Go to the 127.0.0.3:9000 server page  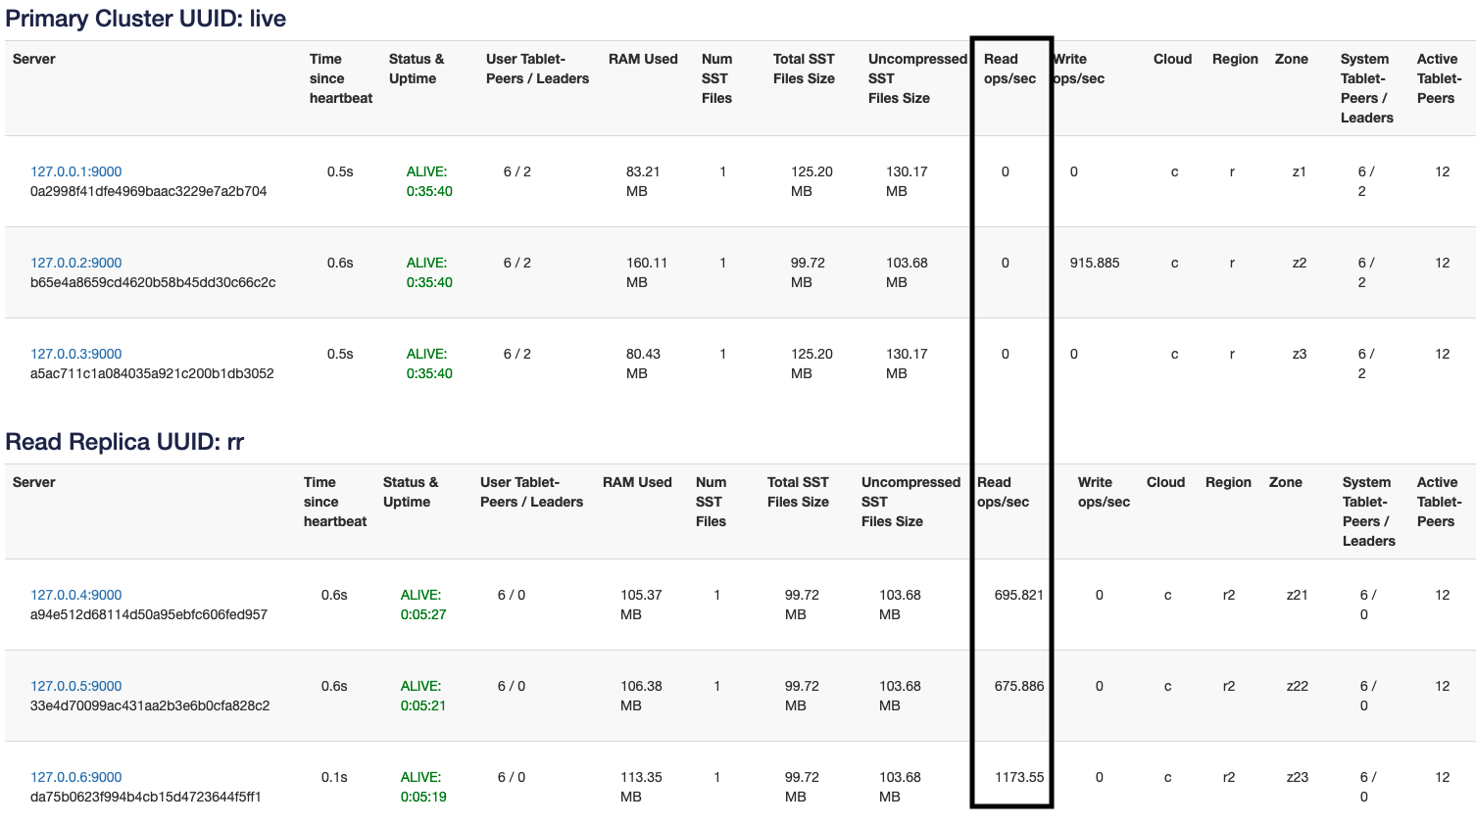coord(75,354)
